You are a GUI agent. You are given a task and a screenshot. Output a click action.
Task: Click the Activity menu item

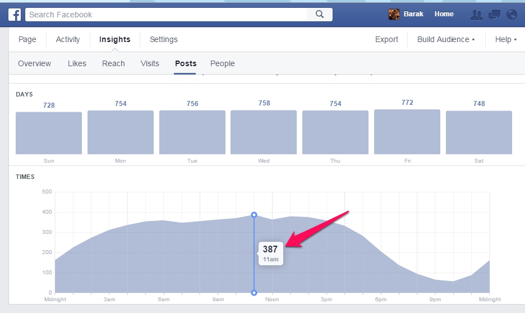point(68,39)
